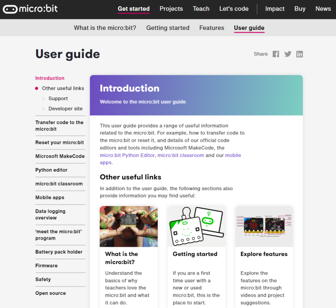The height and width of the screenshot is (308, 336).
Task: Click What is the micro:bit? card title
Action: pos(122,258)
